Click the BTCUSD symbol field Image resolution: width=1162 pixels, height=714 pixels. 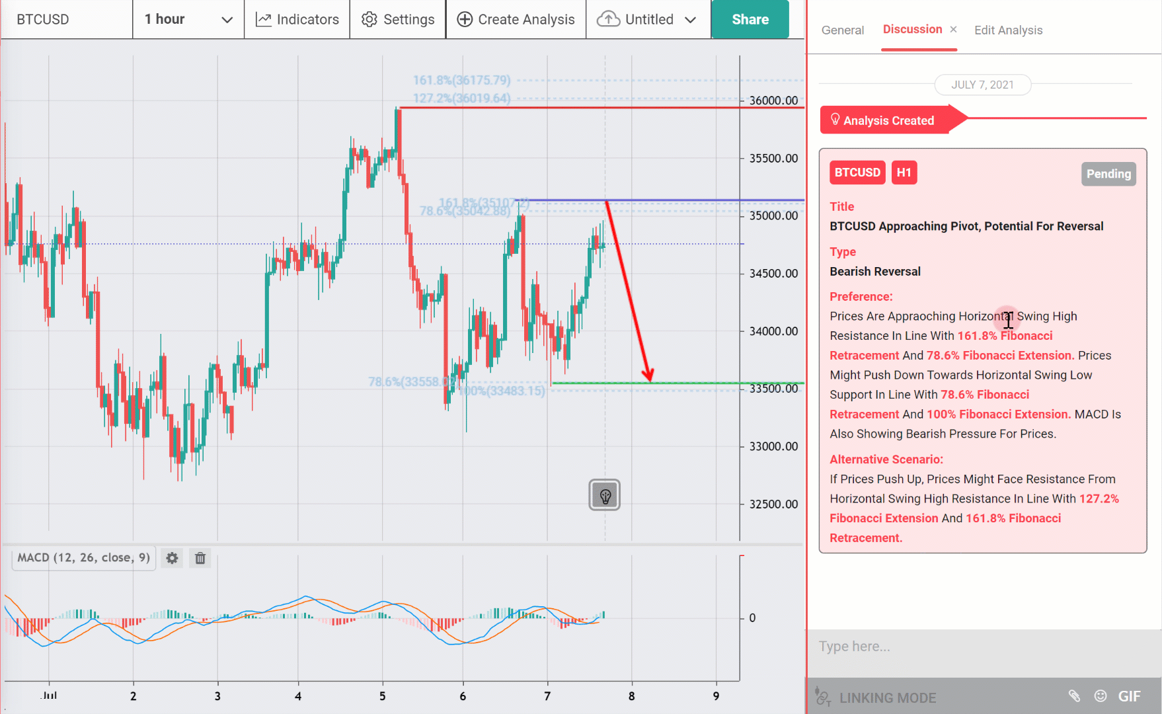[x=66, y=19]
